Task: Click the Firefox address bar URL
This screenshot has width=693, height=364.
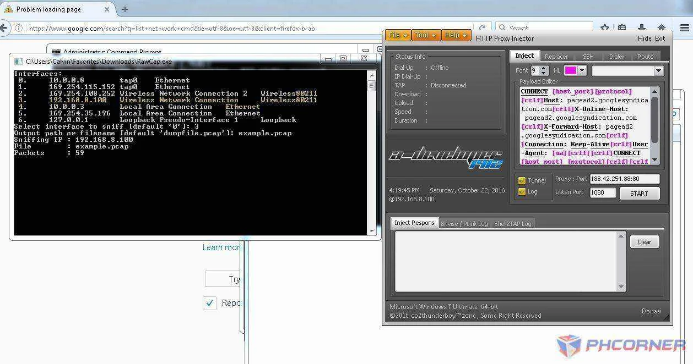Action: 172,28
